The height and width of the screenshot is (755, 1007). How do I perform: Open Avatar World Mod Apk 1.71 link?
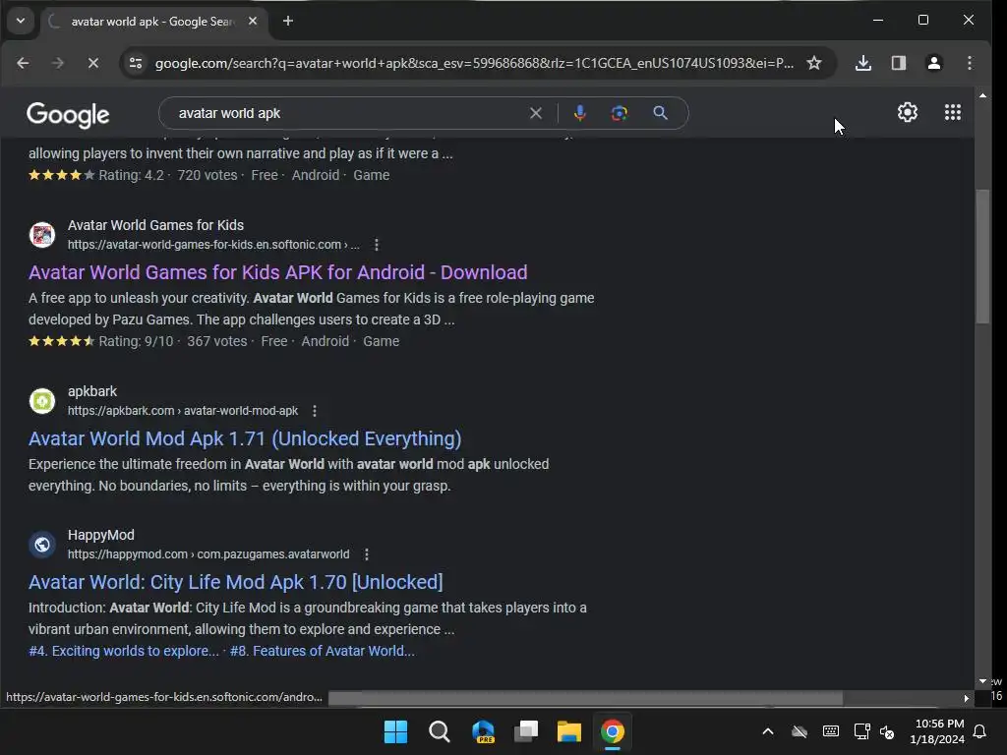[245, 438]
